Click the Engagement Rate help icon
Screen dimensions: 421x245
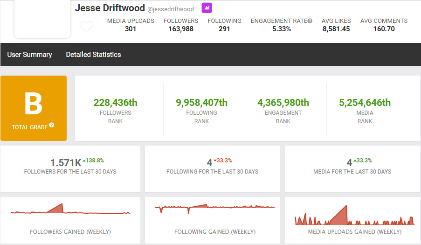310,21
